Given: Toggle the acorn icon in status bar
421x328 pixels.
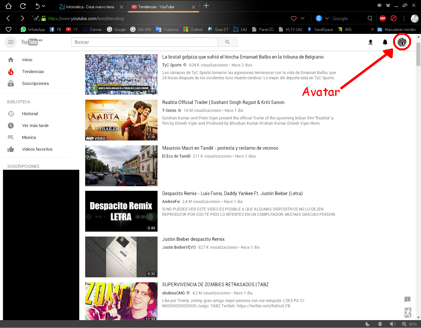Looking at the screenshot, I should [380, 324].
